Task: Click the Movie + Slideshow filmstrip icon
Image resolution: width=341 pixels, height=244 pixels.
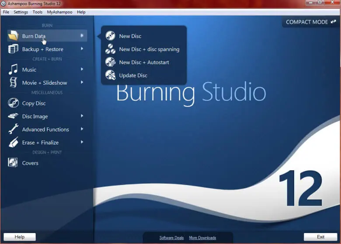Action: [x=14, y=82]
